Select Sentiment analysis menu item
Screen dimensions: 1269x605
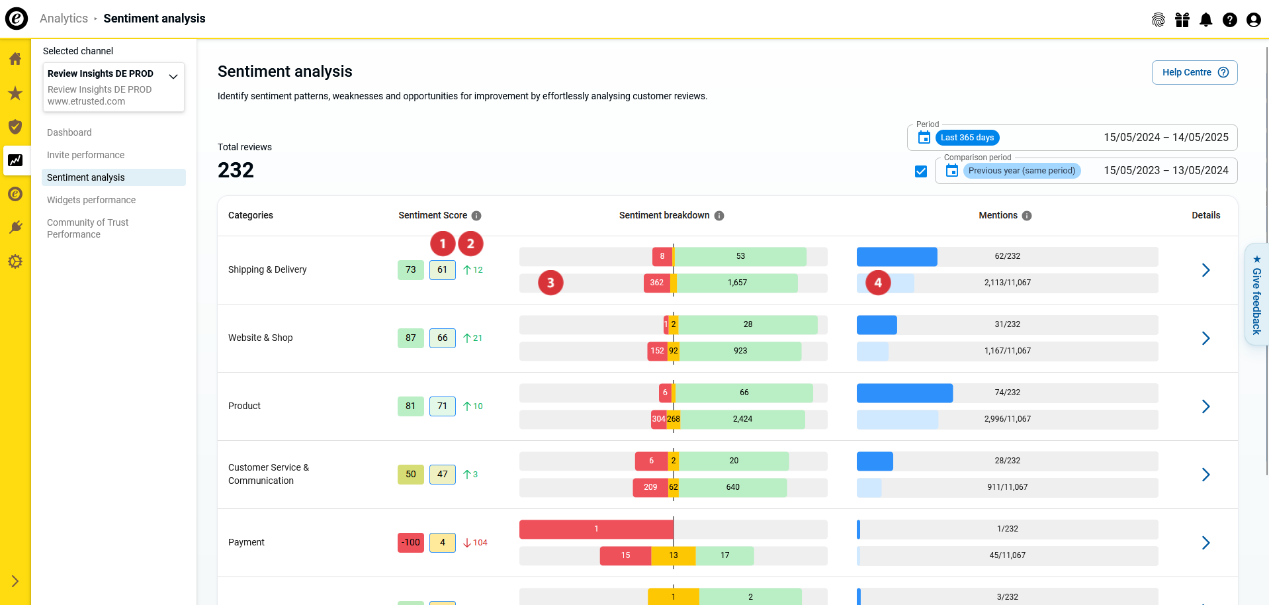[114, 177]
